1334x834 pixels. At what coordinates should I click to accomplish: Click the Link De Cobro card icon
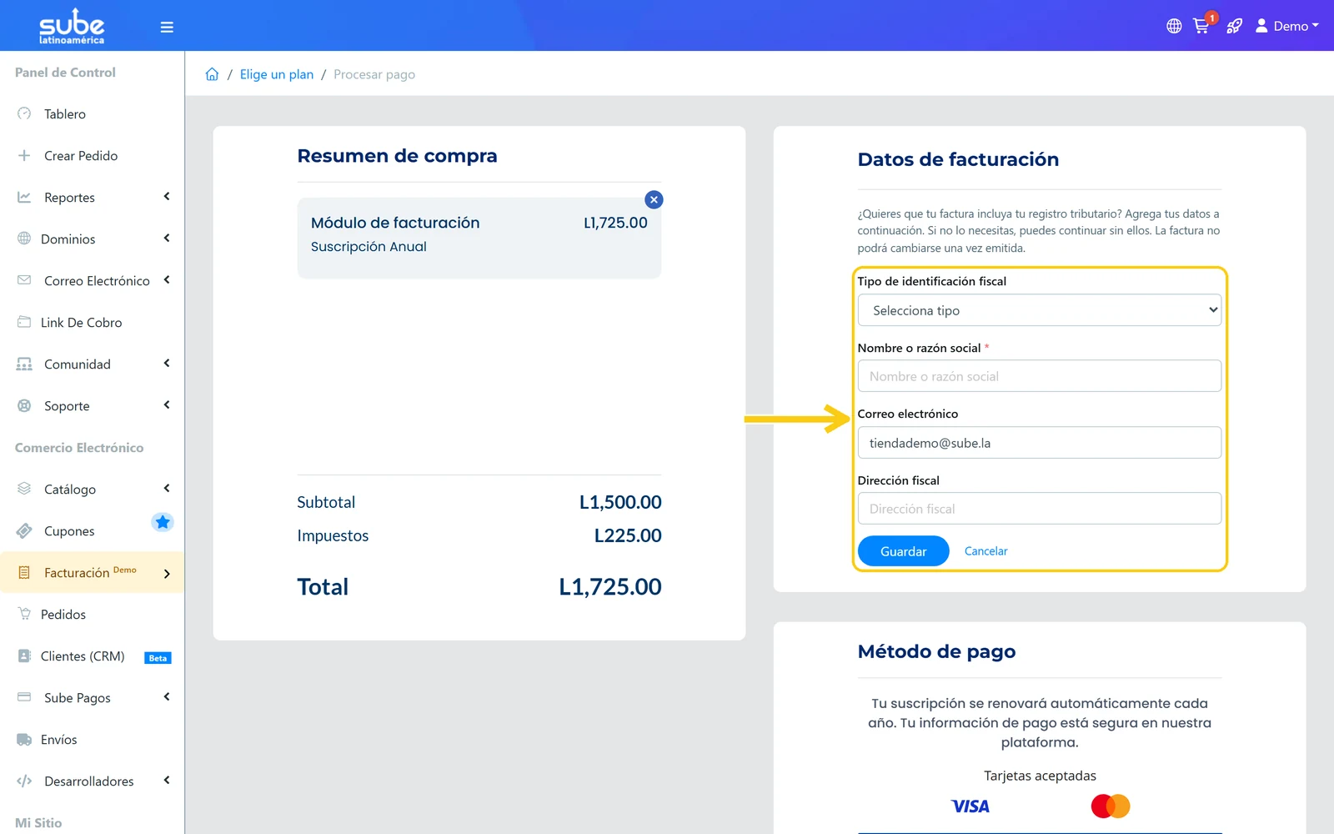pyautogui.click(x=24, y=322)
